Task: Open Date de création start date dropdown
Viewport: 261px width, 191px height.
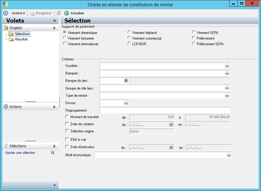Action: (171, 124)
